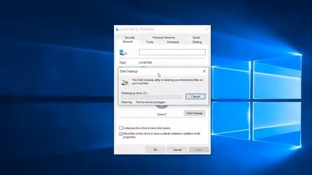Click the 'Cleaning up drive (C:)' label

[135, 93]
